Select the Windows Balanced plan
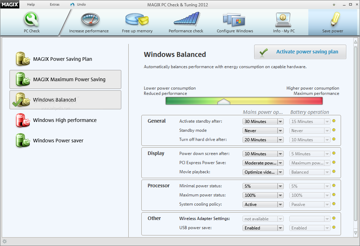360x246 pixels. (x=65, y=100)
